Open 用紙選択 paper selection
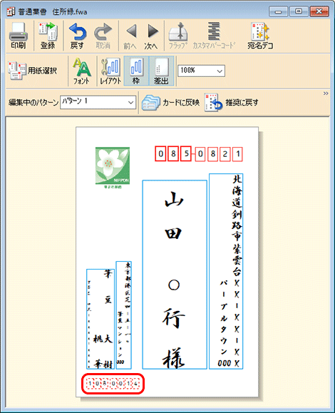The width and height of the screenshot is (335, 413). (x=32, y=71)
